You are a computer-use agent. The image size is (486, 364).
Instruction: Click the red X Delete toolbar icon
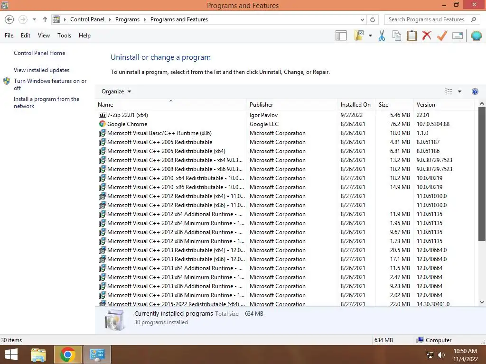[x=427, y=36]
